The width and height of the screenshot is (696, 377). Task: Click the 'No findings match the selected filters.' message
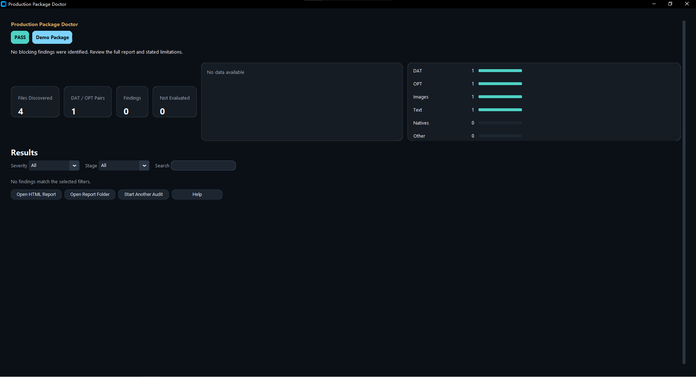coord(51,182)
